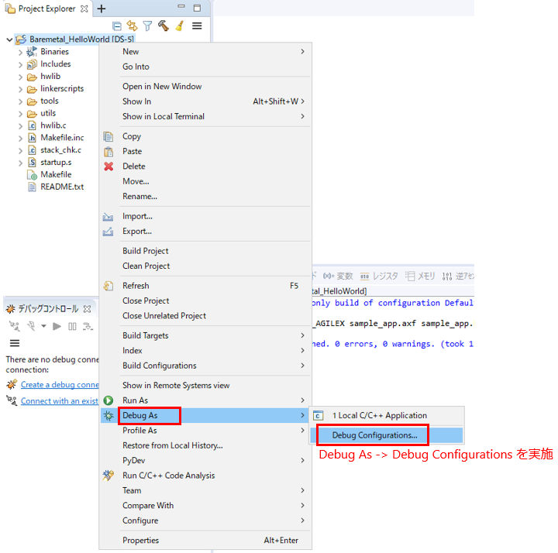The height and width of the screenshot is (553, 558).
Task: Click Connect with an existing link
Action: point(59,401)
